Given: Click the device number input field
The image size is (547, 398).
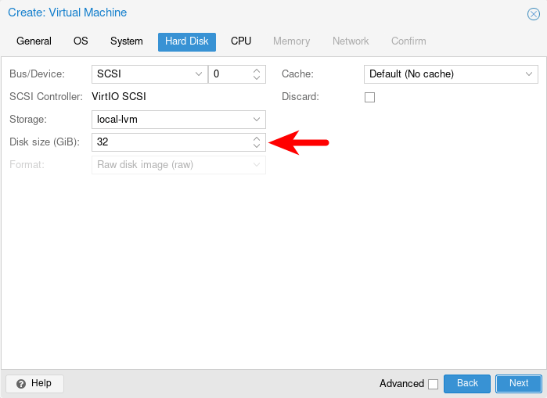Looking at the screenshot, I should tap(229, 74).
